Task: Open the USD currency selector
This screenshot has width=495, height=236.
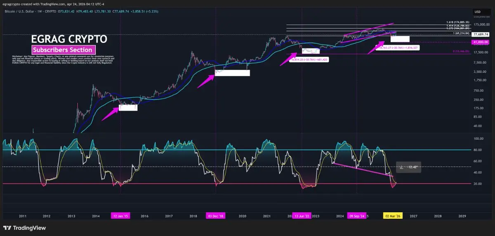Action: pos(477,12)
